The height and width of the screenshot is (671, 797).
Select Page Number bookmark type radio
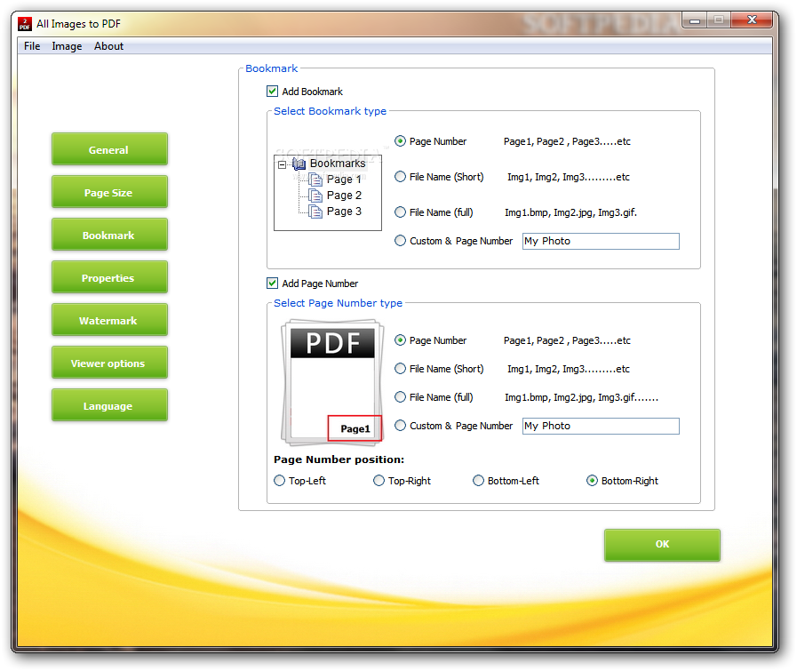(x=401, y=141)
